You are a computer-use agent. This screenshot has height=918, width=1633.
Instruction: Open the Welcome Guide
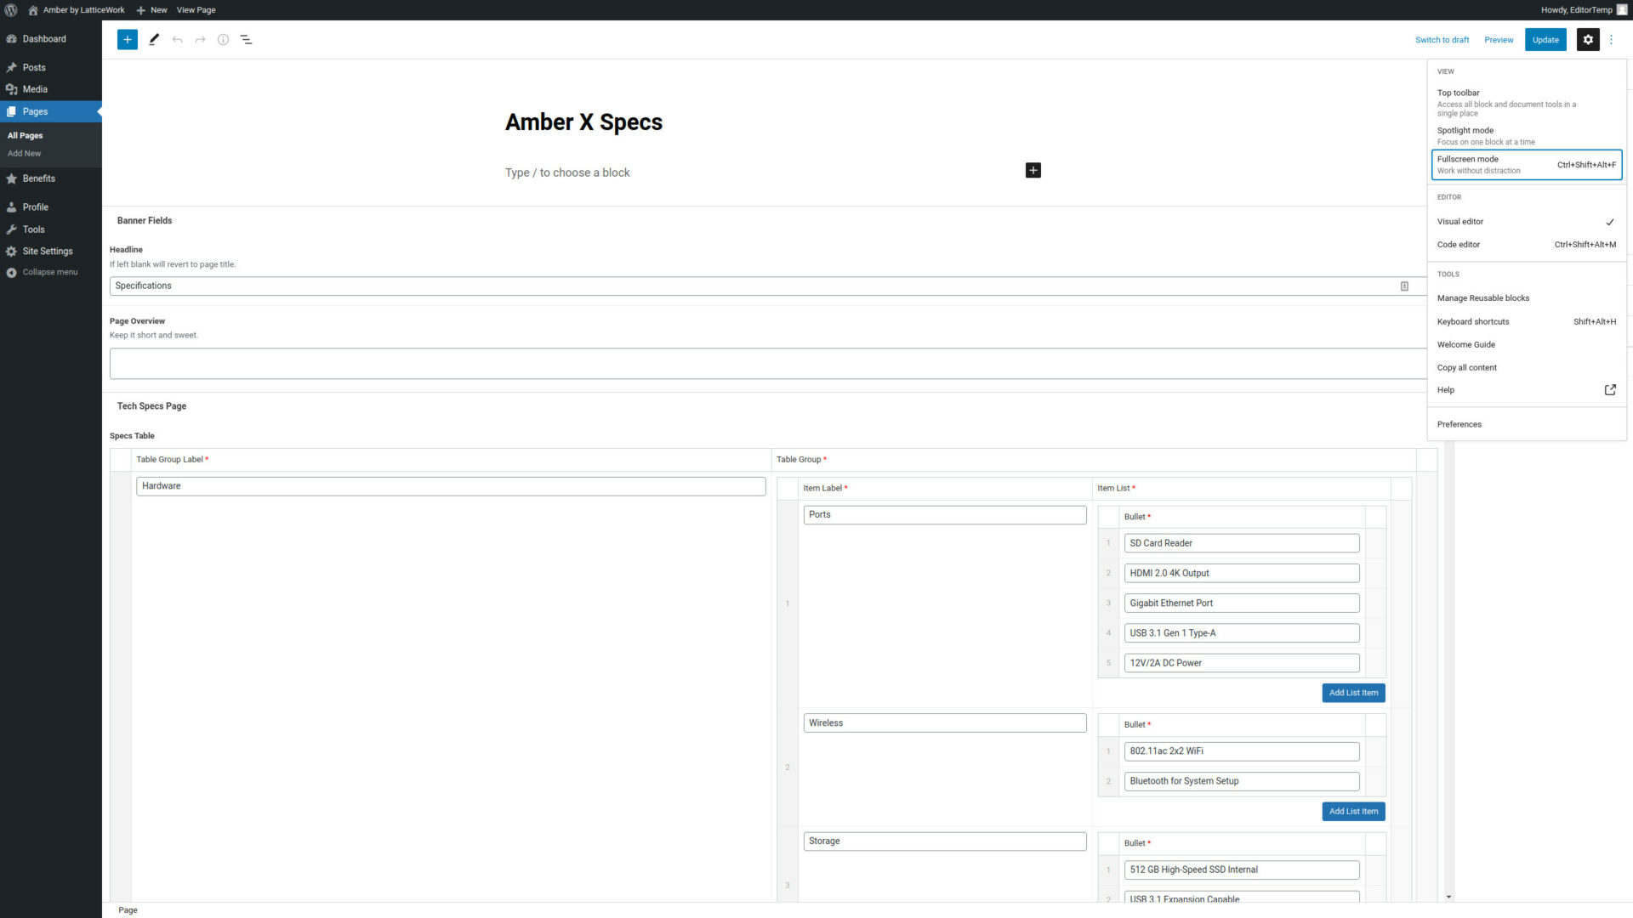point(1526,344)
